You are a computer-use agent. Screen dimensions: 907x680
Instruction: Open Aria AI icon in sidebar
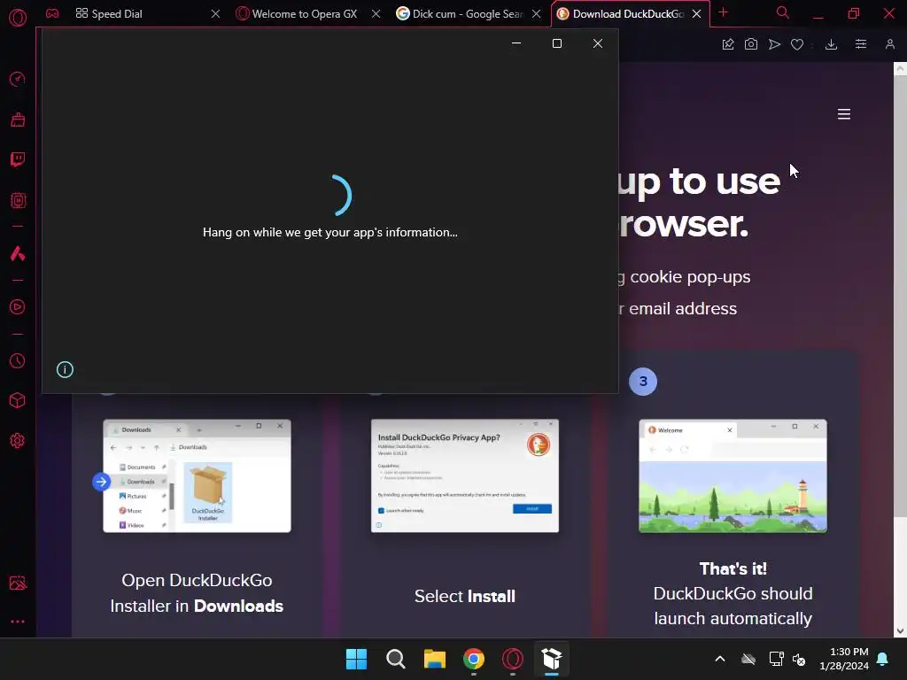(x=18, y=253)
